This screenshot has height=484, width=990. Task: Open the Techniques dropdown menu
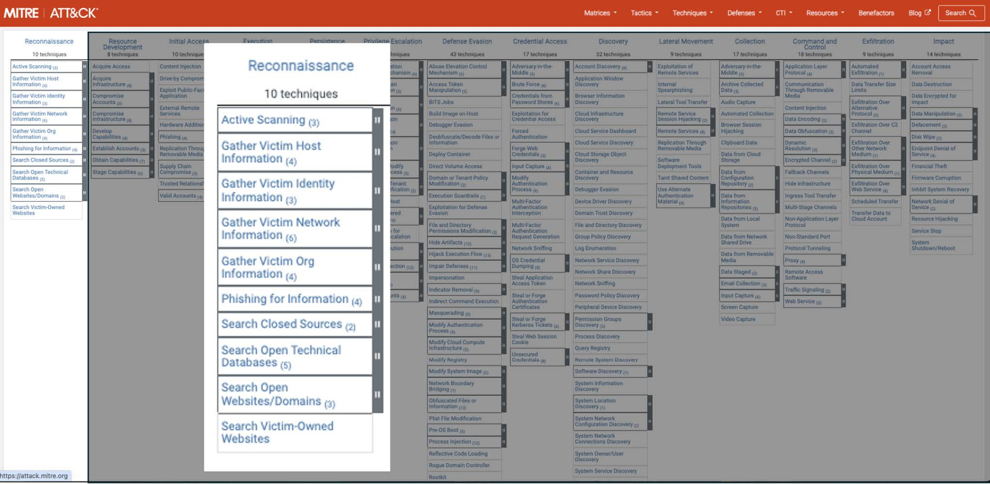(x=692, y=13)
